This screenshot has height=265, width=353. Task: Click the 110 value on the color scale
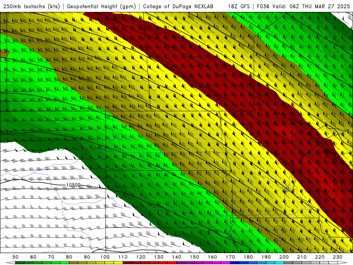click(x=123, y=257)
